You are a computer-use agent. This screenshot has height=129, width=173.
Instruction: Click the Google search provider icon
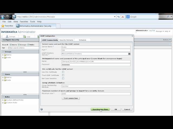(128, 17)
